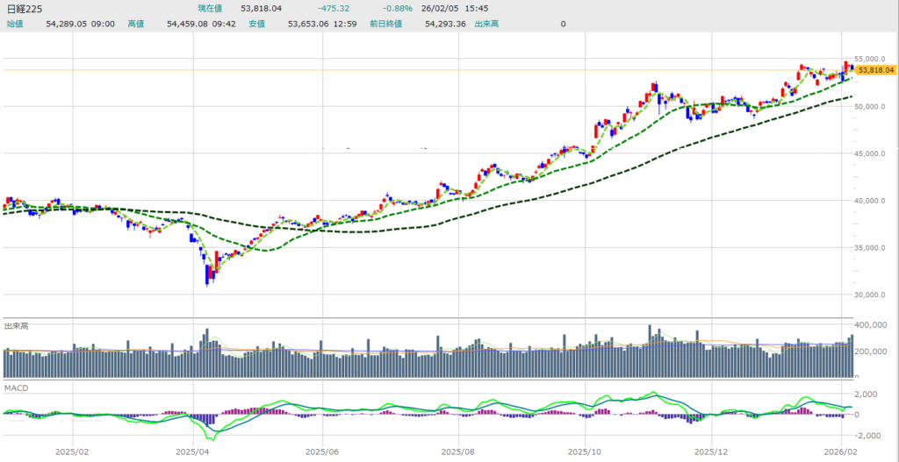Click the -0.88% change percentage
The height and width of the screenshot is (462, 899).
(x=397, y=9)
